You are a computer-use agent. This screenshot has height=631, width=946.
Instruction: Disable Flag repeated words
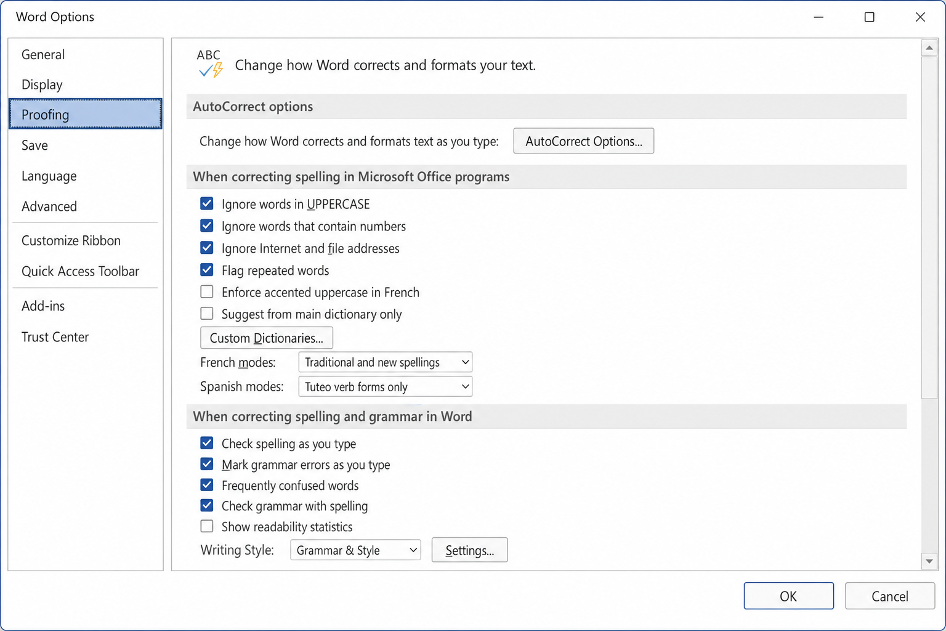(x=207, y=270)
